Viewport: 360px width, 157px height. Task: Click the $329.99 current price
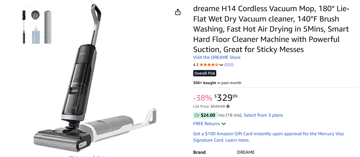point(226,98)
